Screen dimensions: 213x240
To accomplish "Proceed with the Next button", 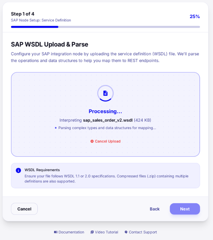I will point(185,209).
